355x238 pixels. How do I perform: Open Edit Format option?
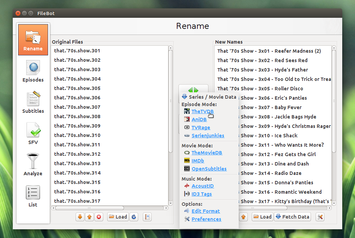click(206, 211)
